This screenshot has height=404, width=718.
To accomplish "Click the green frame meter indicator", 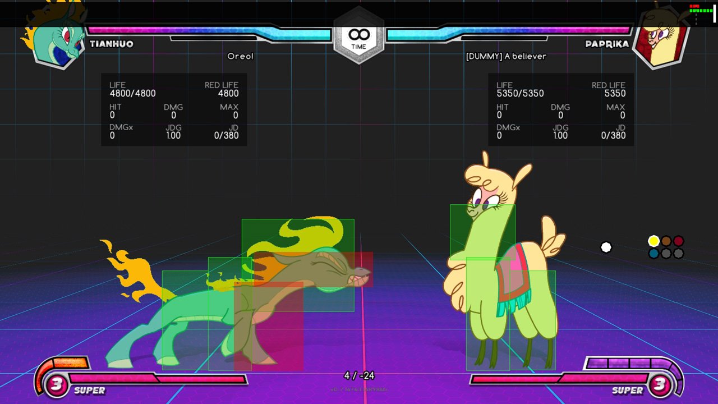I will 701,10.
